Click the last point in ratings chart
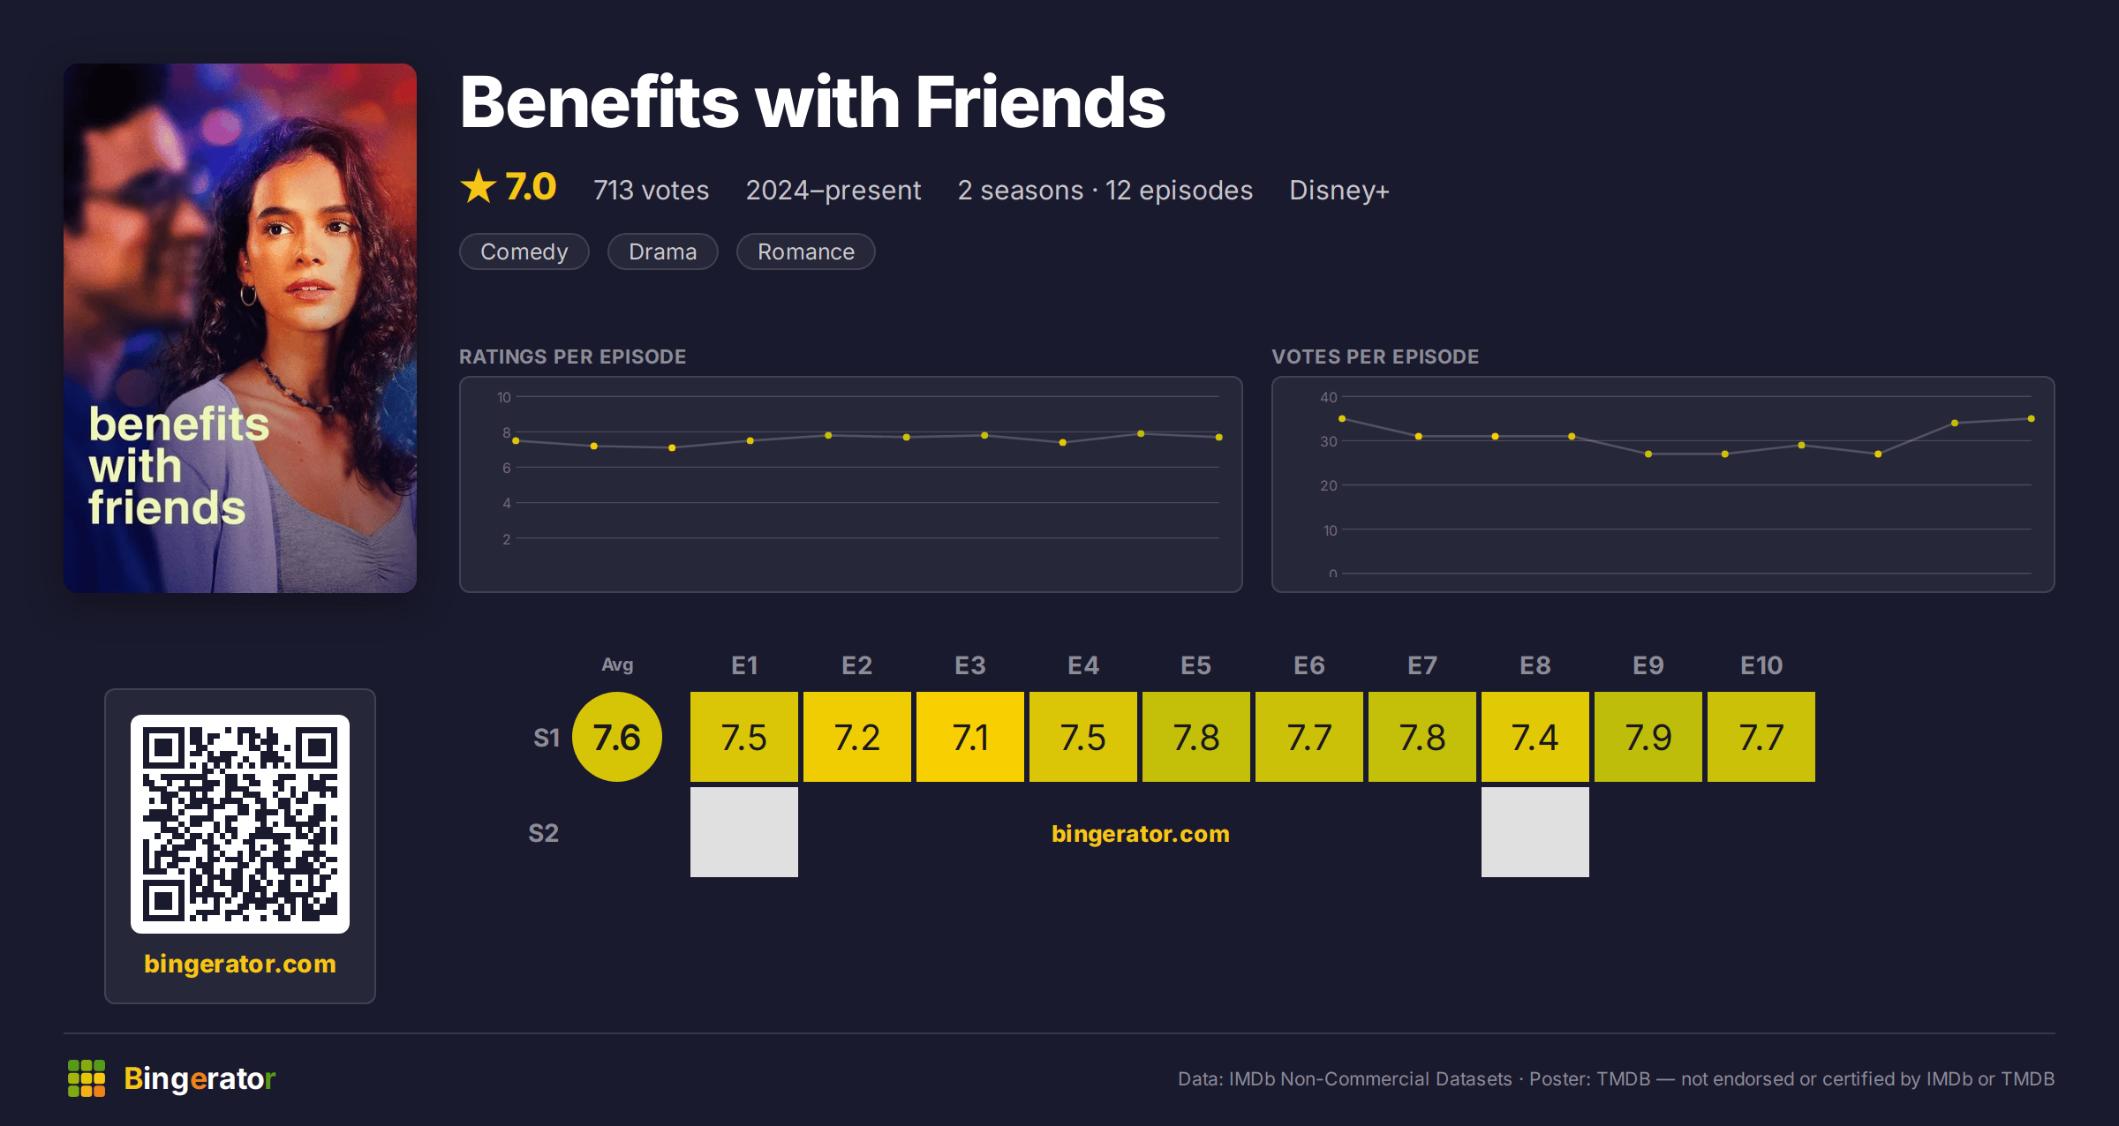Image resolution: width=2119 pixels, height=1126 pixels. click(x=1219, y=437)
